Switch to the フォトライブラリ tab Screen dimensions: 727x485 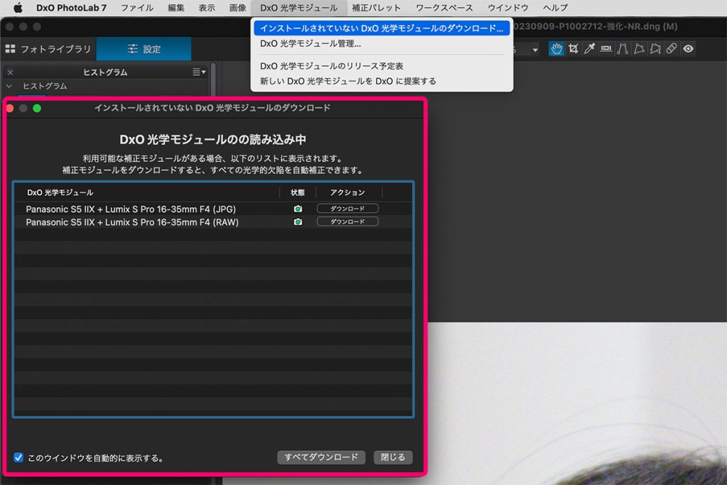click(48, 49)
